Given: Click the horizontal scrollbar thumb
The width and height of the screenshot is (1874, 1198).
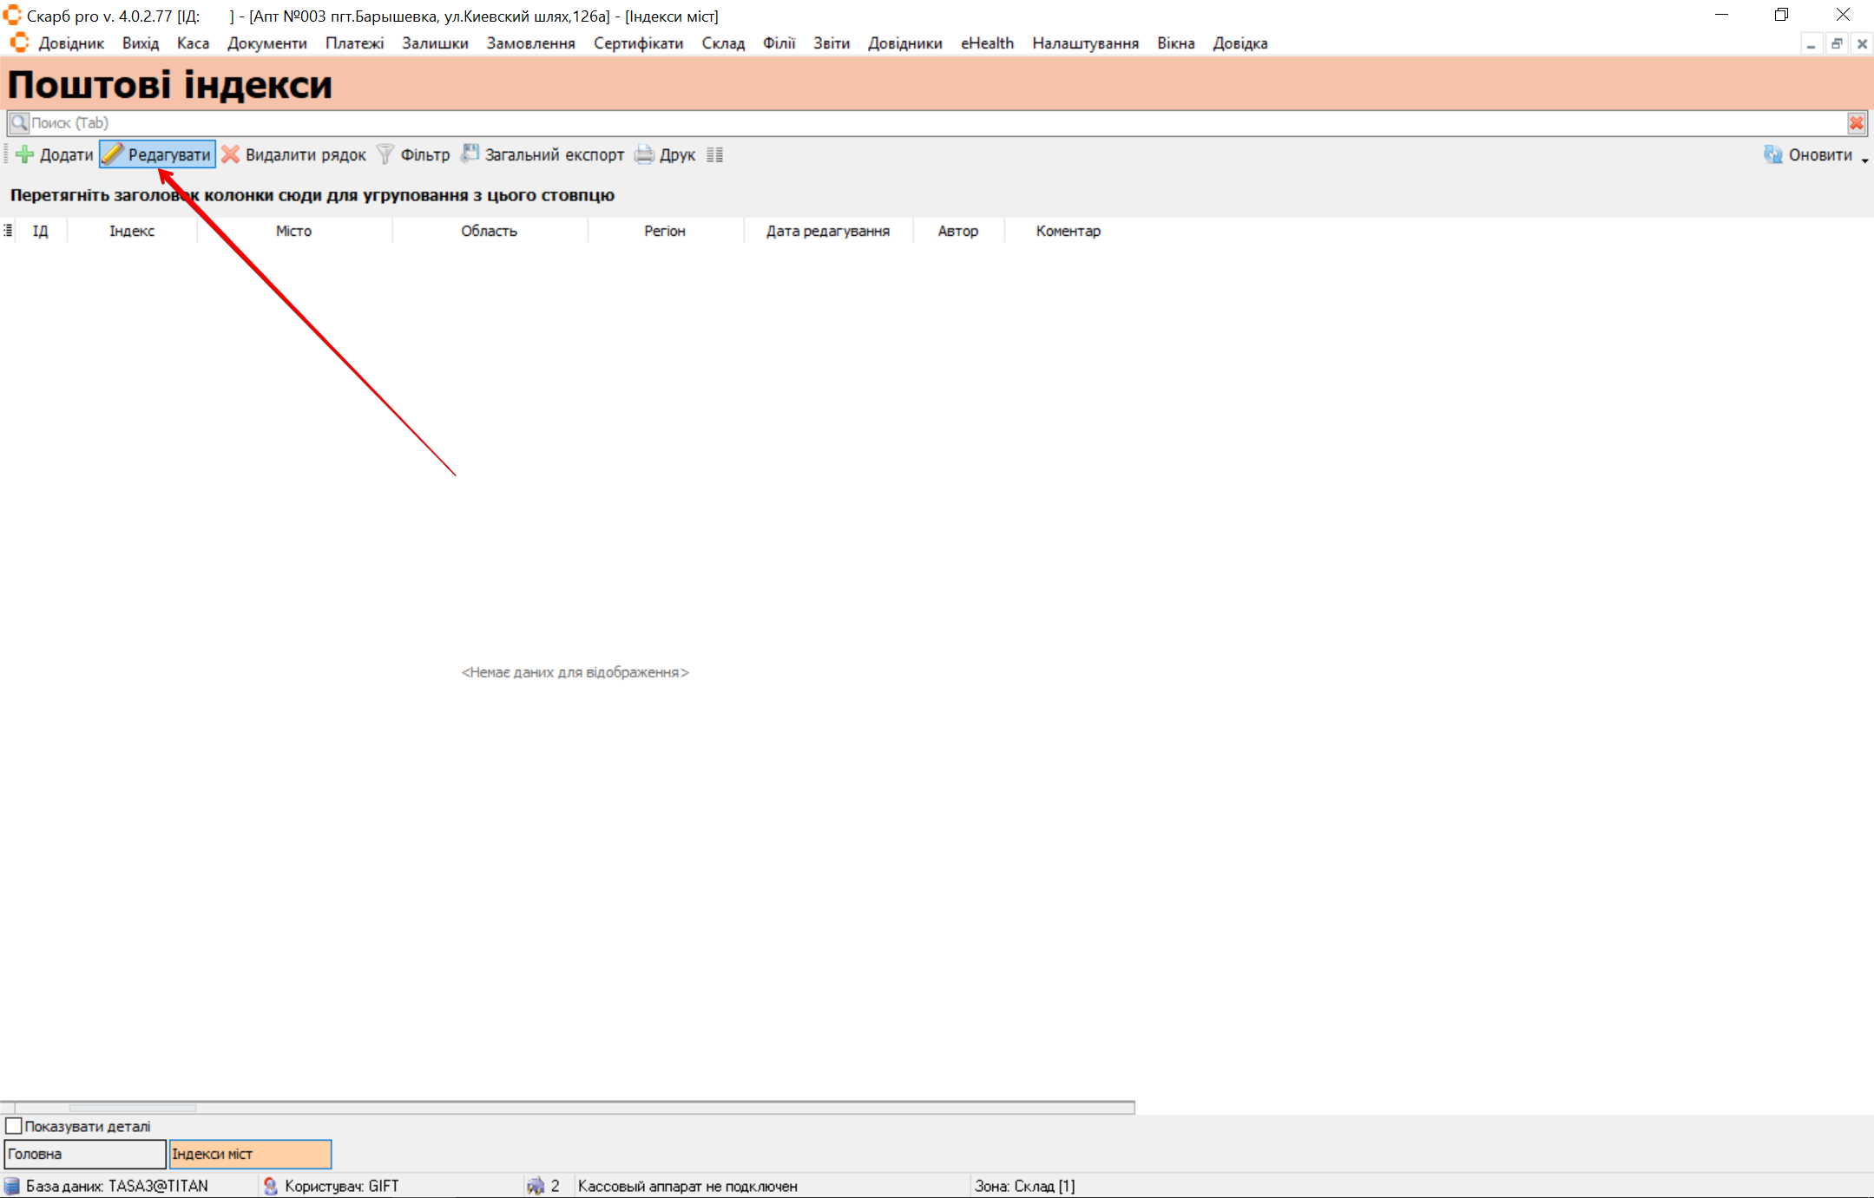Looking at the screenshot, I should tap(132, 1108).
